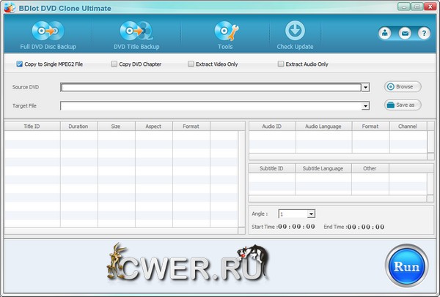Click the Save as button

point(403,105)
